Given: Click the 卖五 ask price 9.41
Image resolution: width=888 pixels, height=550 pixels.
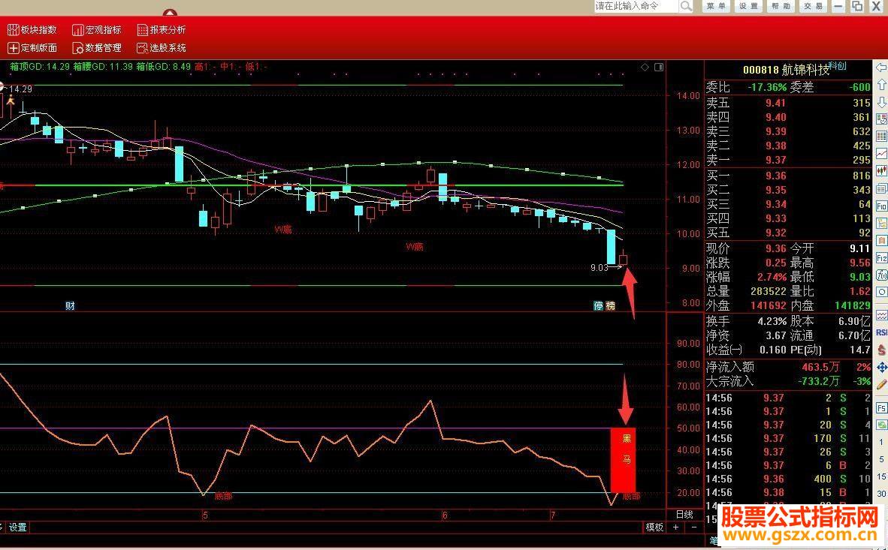Looking at the screenshot, I should [775, 103].
